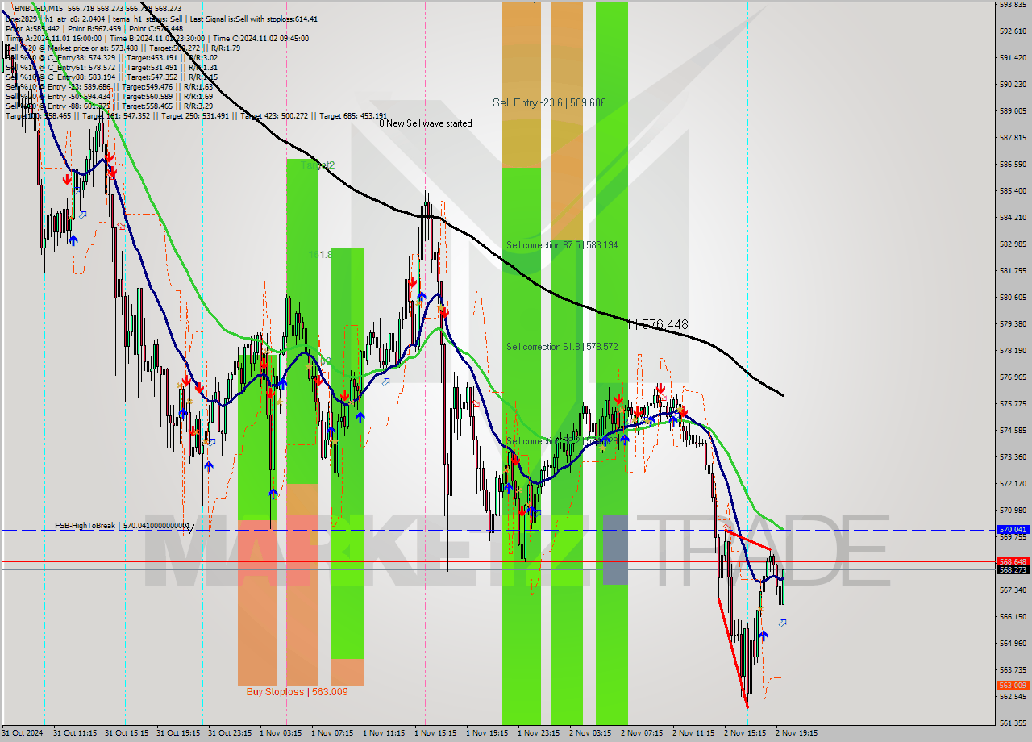Click the '0 New Sell wave started' label

point(427,123)
